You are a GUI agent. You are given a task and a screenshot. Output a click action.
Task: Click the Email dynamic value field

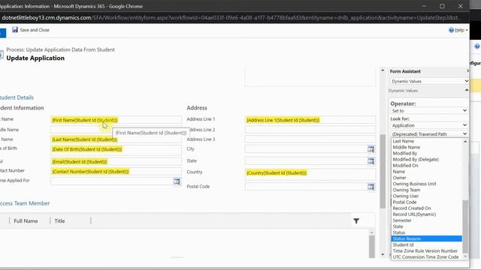click(116, 162)
